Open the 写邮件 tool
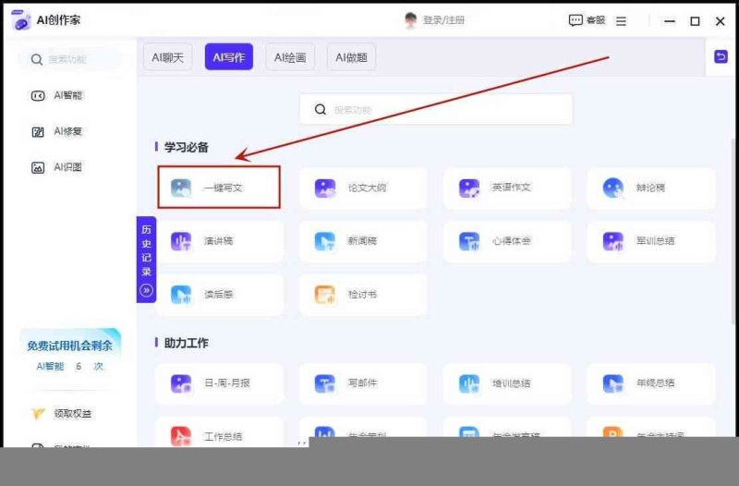Image resolution: width=739 pixels, height=486 pixels. 363,383
